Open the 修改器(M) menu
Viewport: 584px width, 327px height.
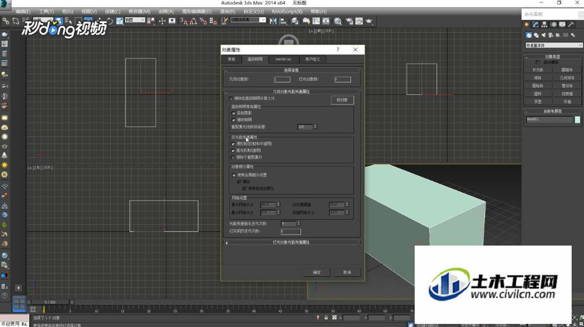(x=139, y=12)
